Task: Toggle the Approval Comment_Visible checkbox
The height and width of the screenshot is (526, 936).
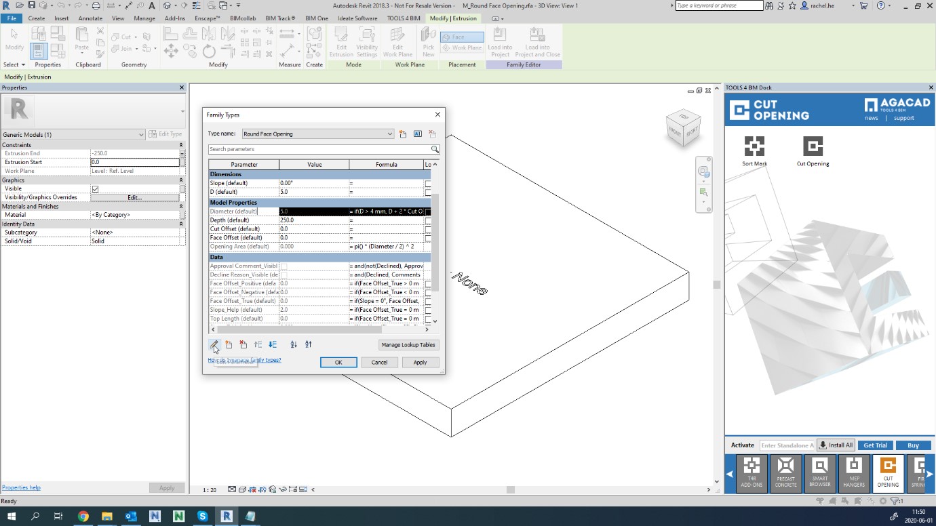Action: (x=284, y=266)
